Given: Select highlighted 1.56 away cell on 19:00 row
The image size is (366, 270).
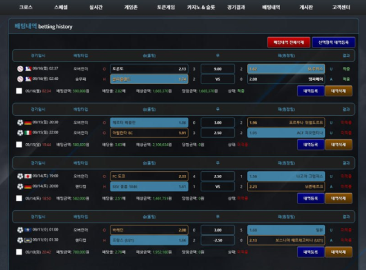Looking at the screenshot, I should pos(286,176).
